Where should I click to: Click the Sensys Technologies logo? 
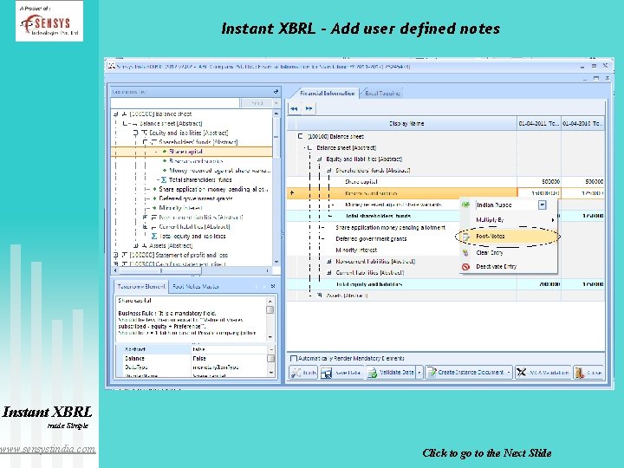click(x=49, y=21)
